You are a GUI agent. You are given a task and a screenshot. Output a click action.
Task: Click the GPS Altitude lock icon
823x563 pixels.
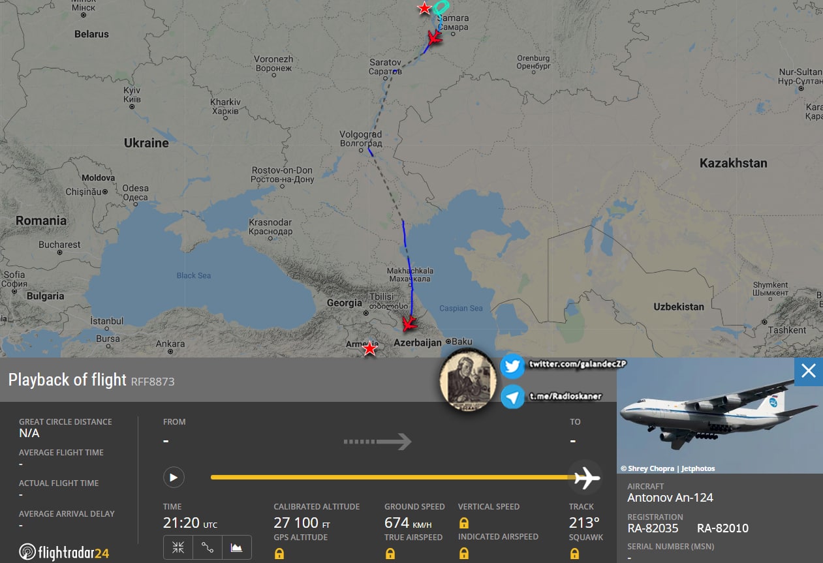click(279, 554)
